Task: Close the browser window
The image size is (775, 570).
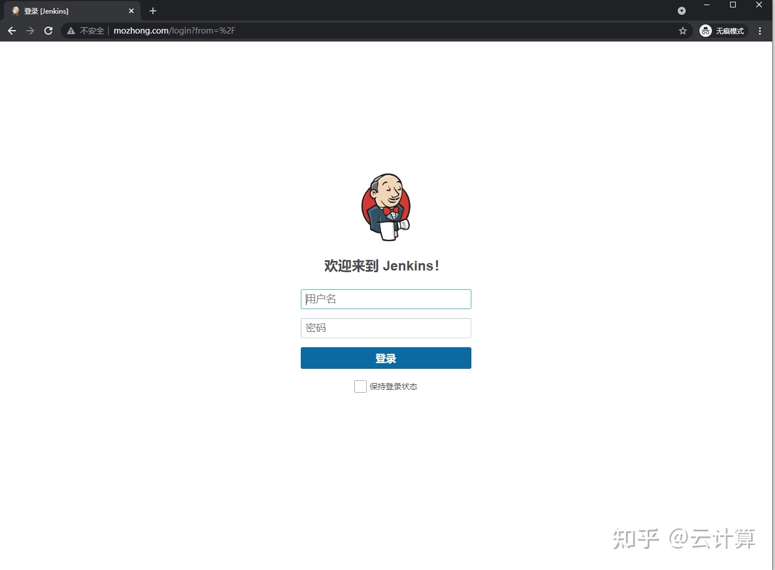Action: (x=759, y=5)
